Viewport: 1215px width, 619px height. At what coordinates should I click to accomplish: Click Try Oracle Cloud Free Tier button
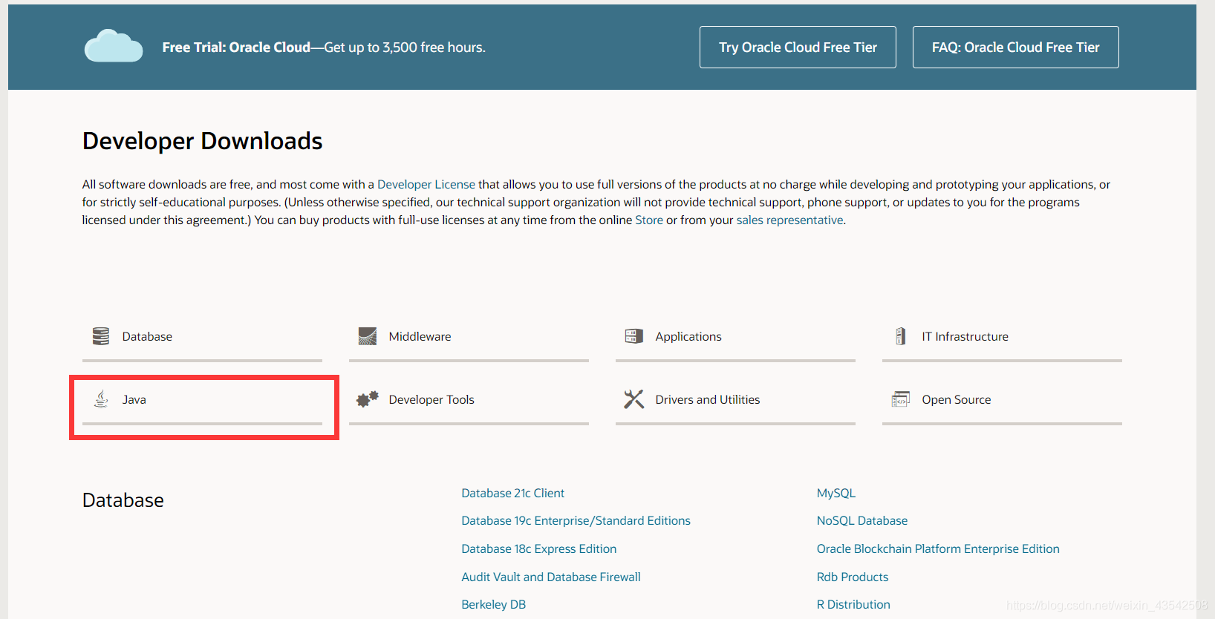pos(798,47)
